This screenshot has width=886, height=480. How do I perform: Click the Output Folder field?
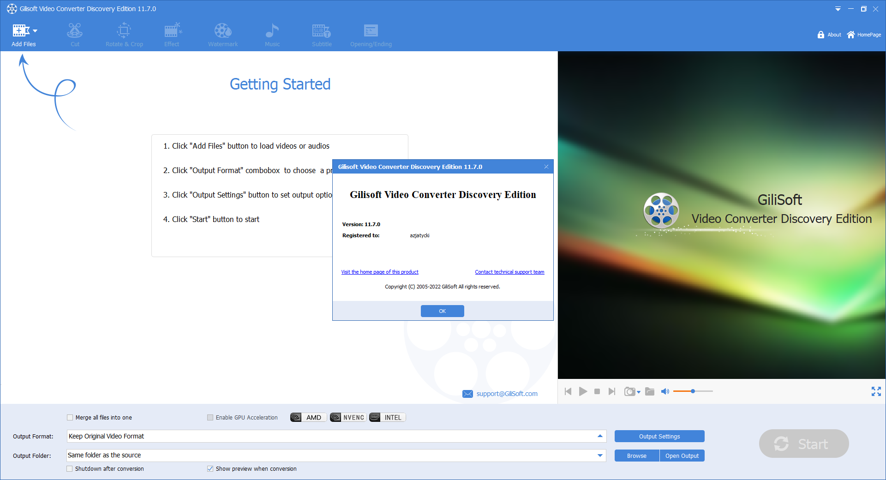336,456
